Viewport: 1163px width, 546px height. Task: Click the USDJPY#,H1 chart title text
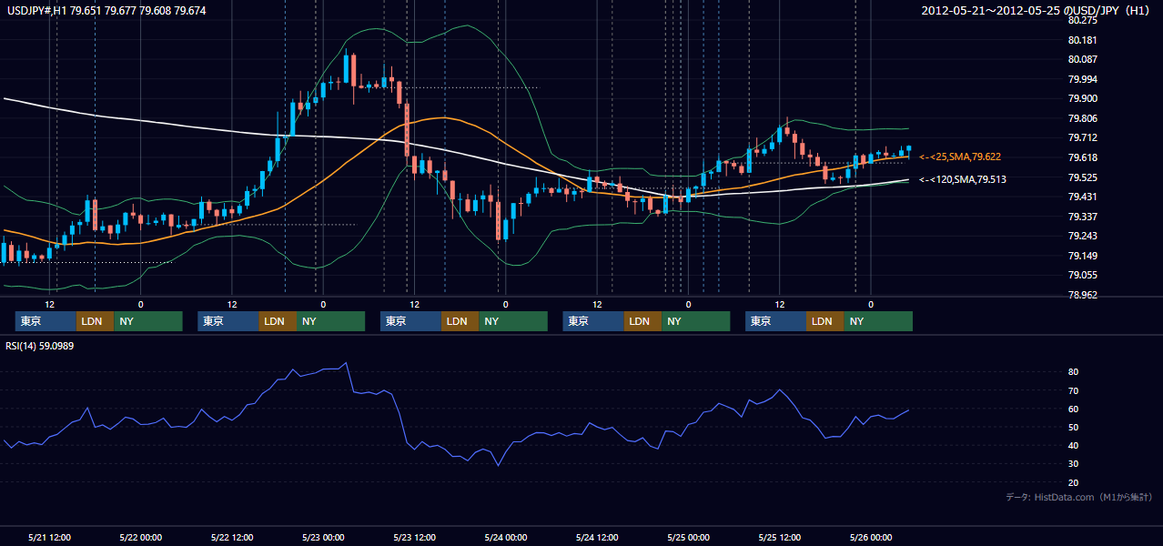(x=106, y=11)
